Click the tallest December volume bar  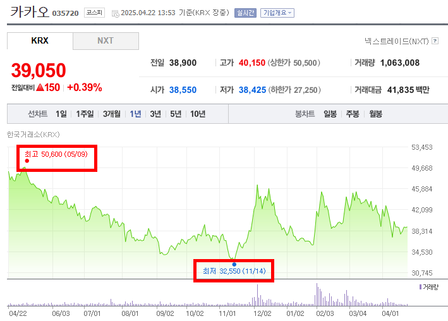(x=257, y=295)
